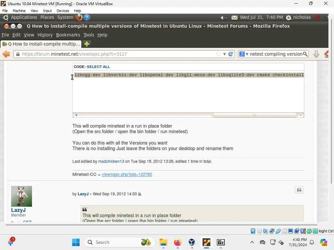The width and height of the screenshot is (334, 250).
Task: Launch Firefox from the Ubuntu panel
Action: (79, 18)
